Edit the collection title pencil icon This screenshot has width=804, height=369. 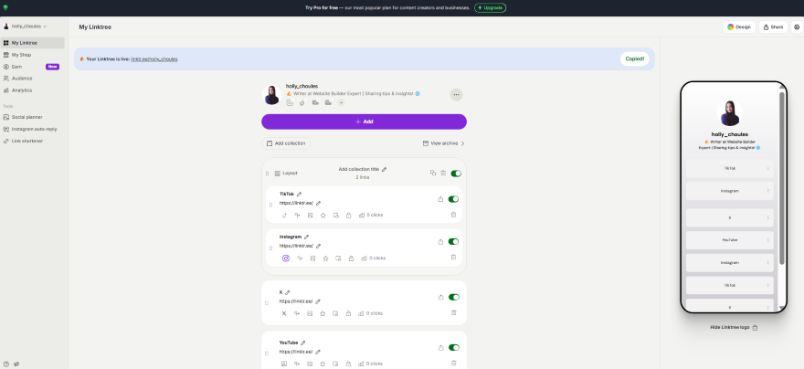[384, 169]
